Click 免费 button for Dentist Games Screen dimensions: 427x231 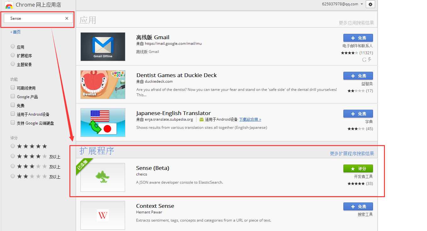[358, 76]
